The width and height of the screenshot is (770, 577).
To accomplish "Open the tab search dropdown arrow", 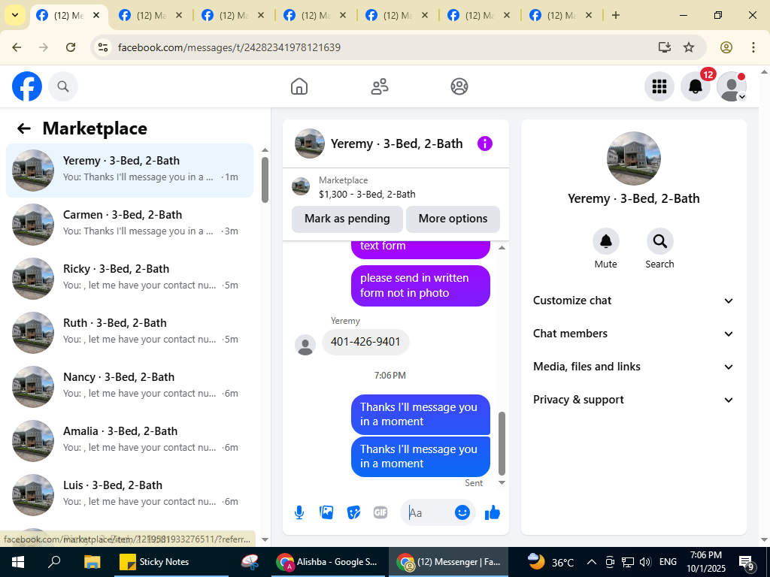I will 15,15.
